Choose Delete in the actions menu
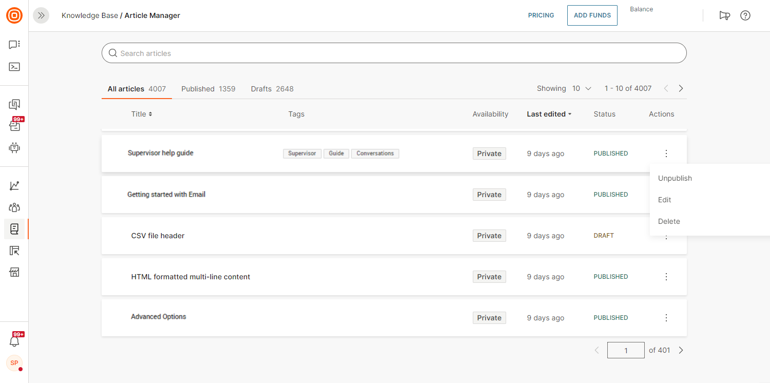 pyautogui.click(x=669, y=221)
